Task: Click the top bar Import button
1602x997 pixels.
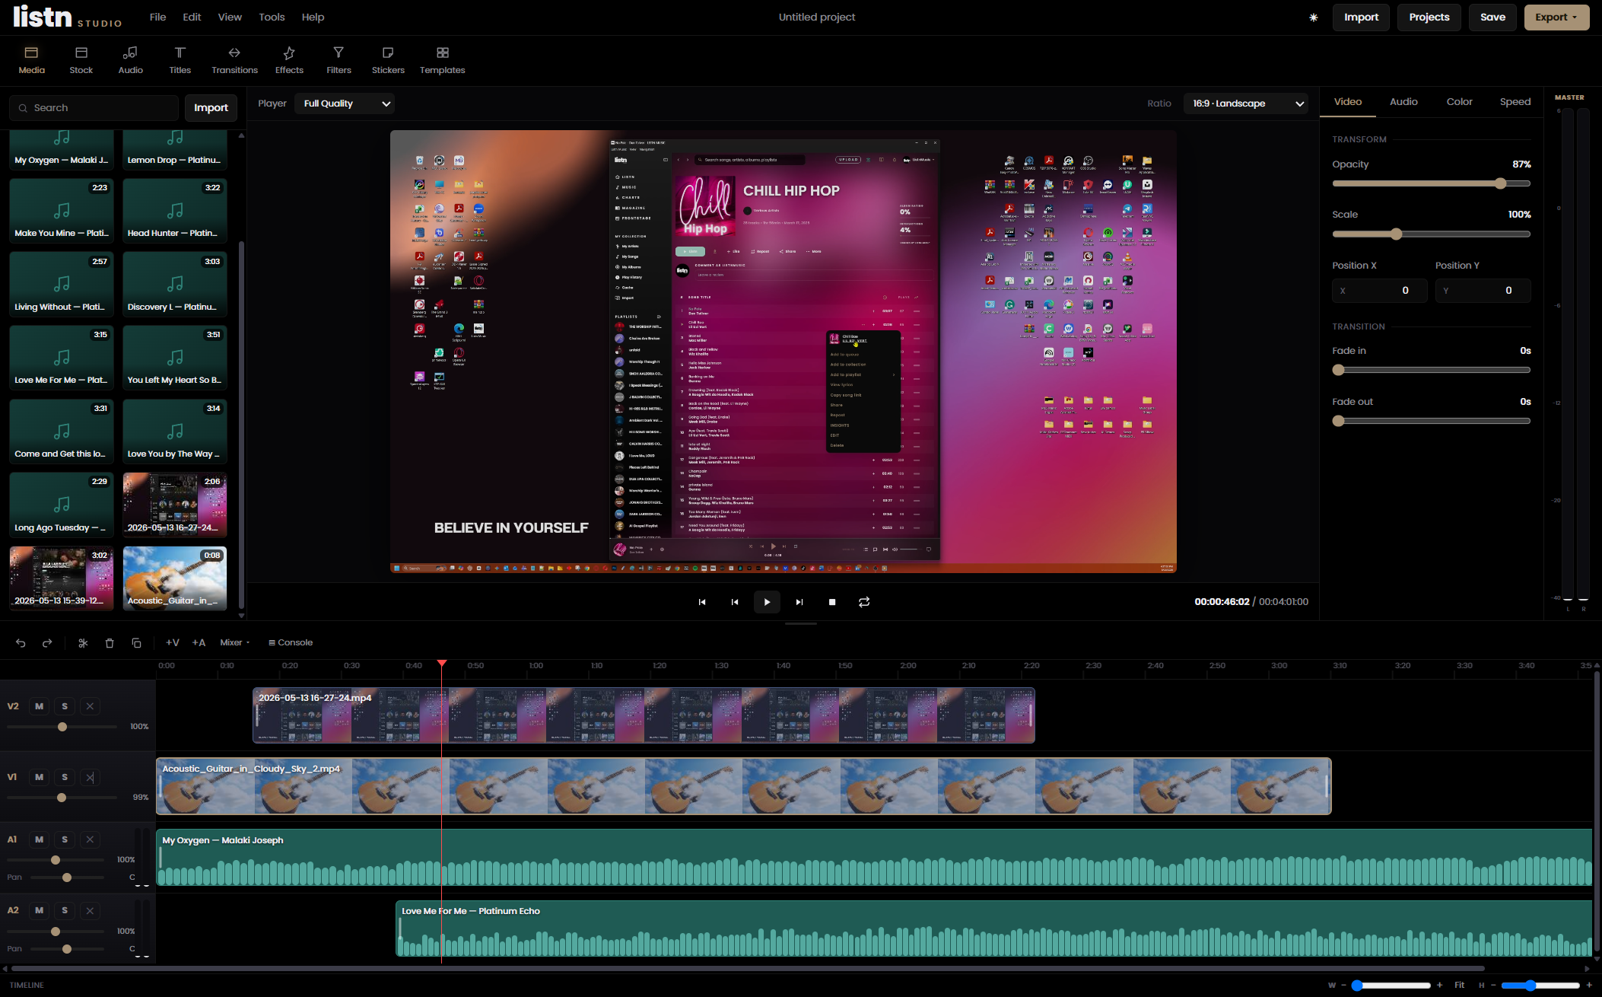Action: (1361, 18)
